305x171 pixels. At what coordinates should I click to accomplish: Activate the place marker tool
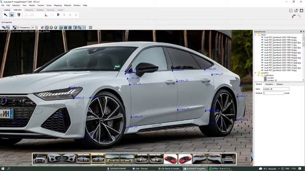coord(11,15)
